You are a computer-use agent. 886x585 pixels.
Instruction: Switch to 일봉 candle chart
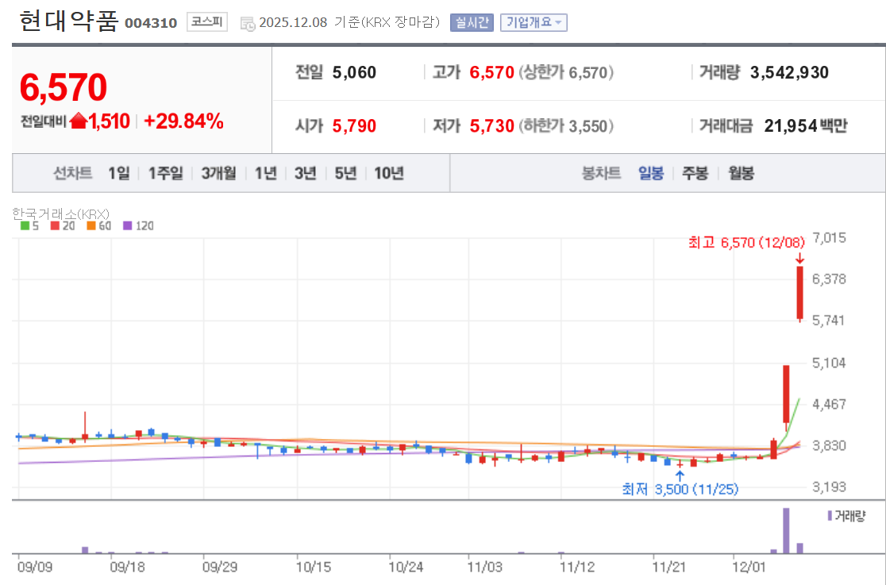pos(651,173)
